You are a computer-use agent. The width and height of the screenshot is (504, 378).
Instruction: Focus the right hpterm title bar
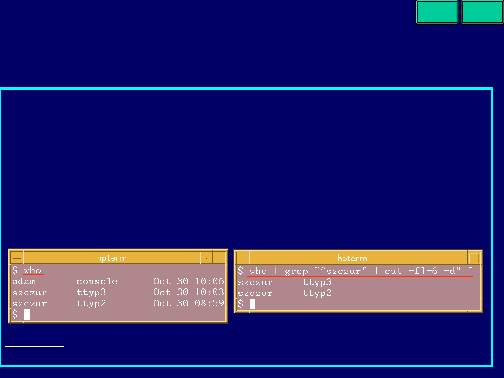pos(352,258)
